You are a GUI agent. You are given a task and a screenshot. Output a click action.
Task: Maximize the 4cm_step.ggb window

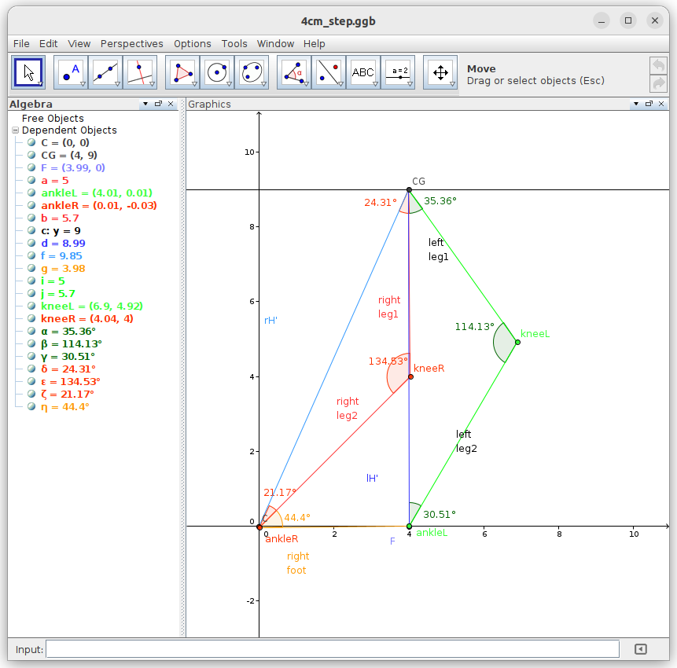(x=628, y=20)
